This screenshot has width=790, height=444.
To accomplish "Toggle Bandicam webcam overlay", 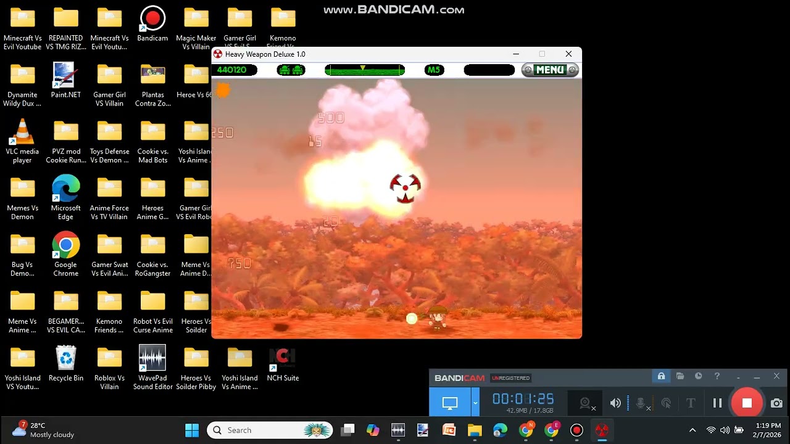I will [x=586, y=403].
